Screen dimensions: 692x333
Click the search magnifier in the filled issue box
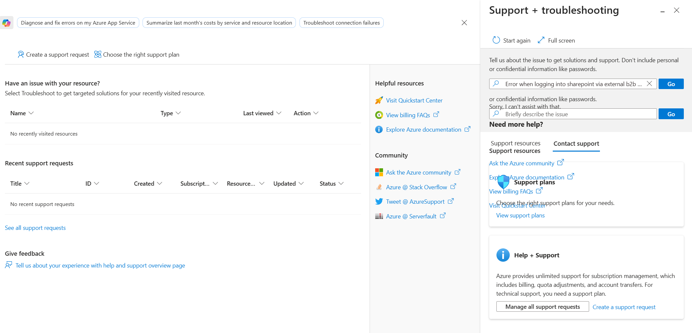pos(496,83)
